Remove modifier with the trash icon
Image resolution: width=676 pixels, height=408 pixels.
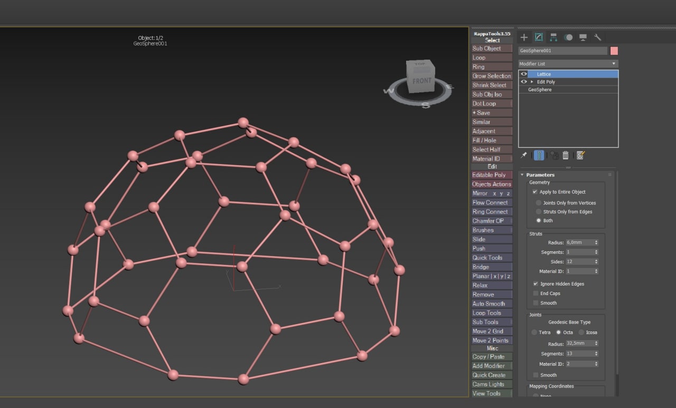coord(566,155)
